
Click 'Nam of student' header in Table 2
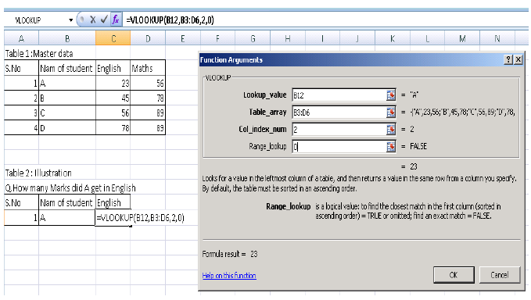click(x=67, y=202)
